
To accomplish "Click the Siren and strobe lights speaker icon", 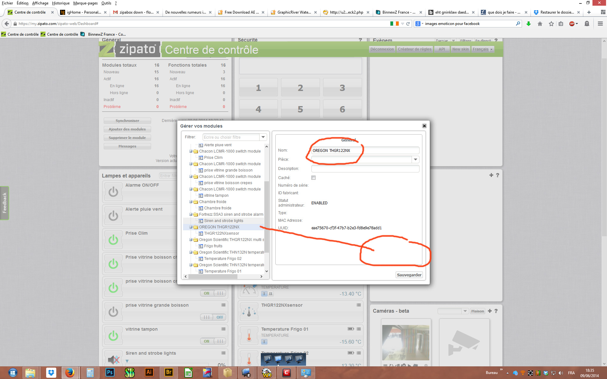I will click(113, 359).
